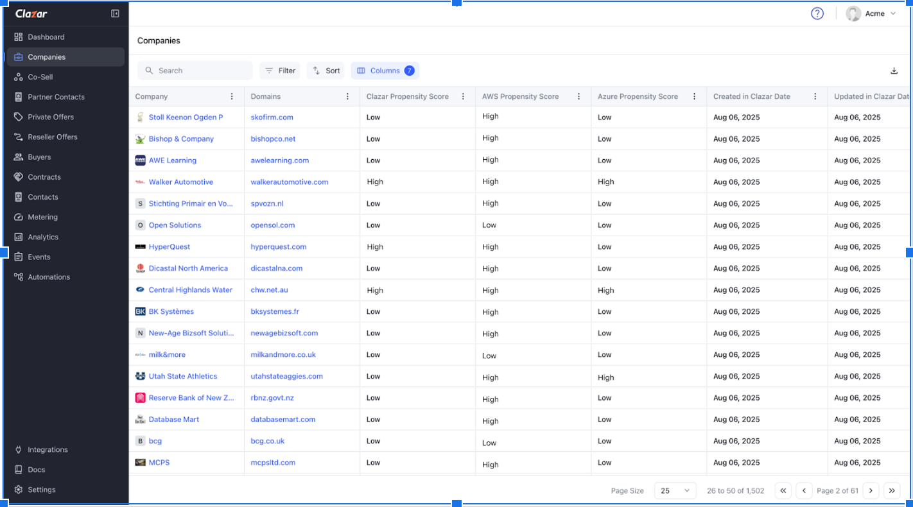The image size is (913, 507).
Task: Open Company column options menu
Action: (232, 97)
